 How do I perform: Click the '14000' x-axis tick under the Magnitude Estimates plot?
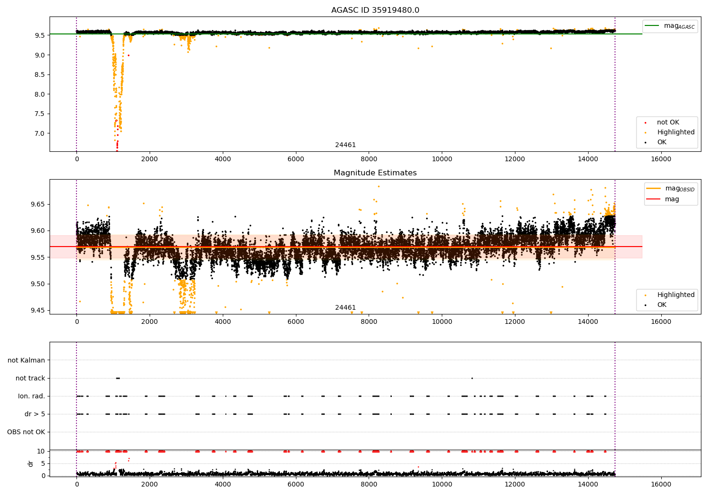click(x=588, y=322)
